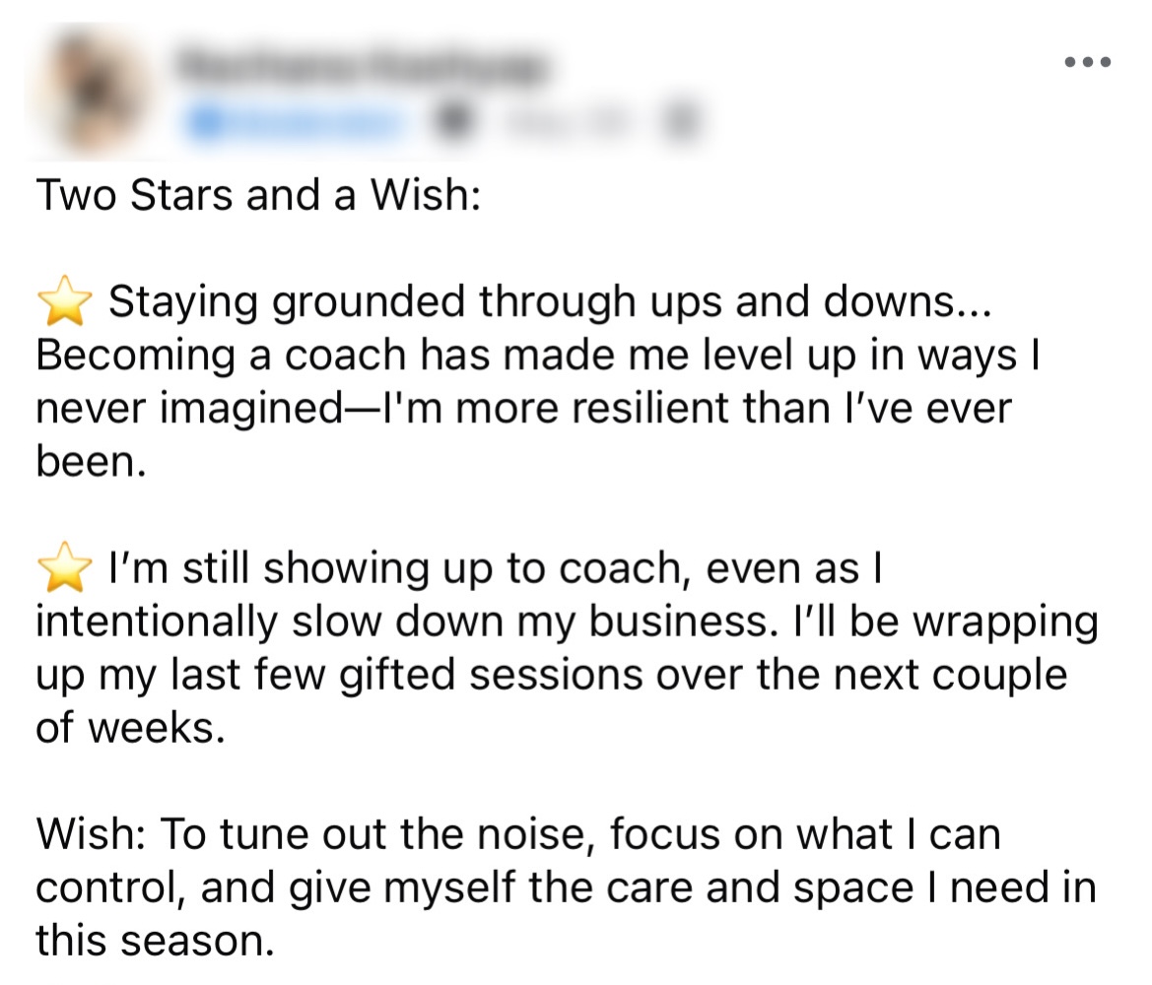Click the blurred post timestamp

566,123
